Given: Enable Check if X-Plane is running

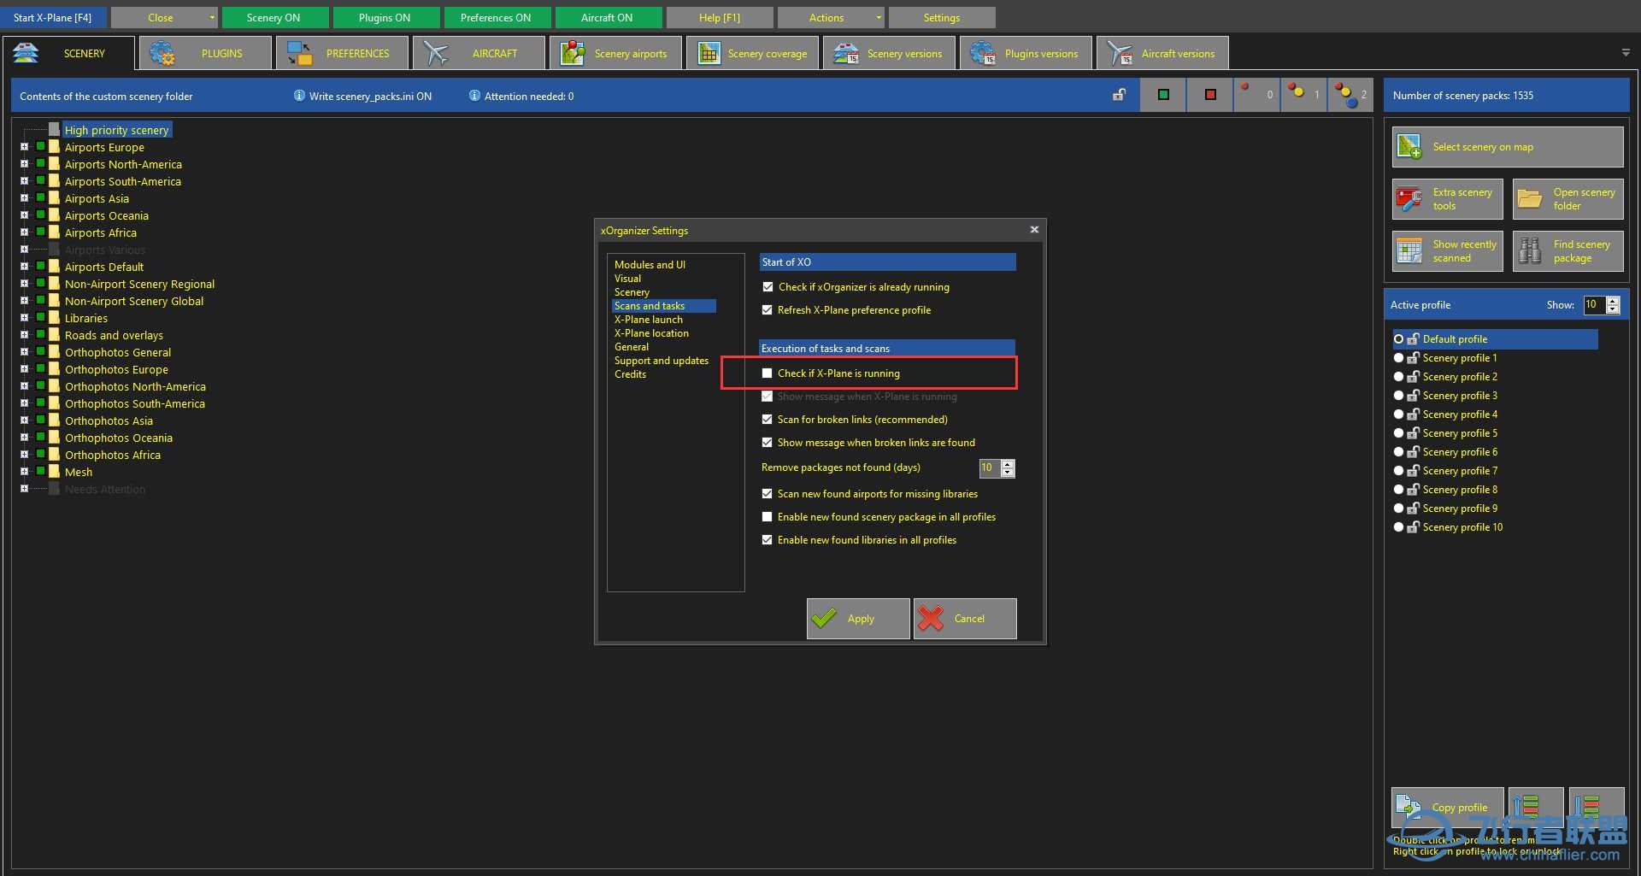Looking at the screenshot, I should [768, 373].
